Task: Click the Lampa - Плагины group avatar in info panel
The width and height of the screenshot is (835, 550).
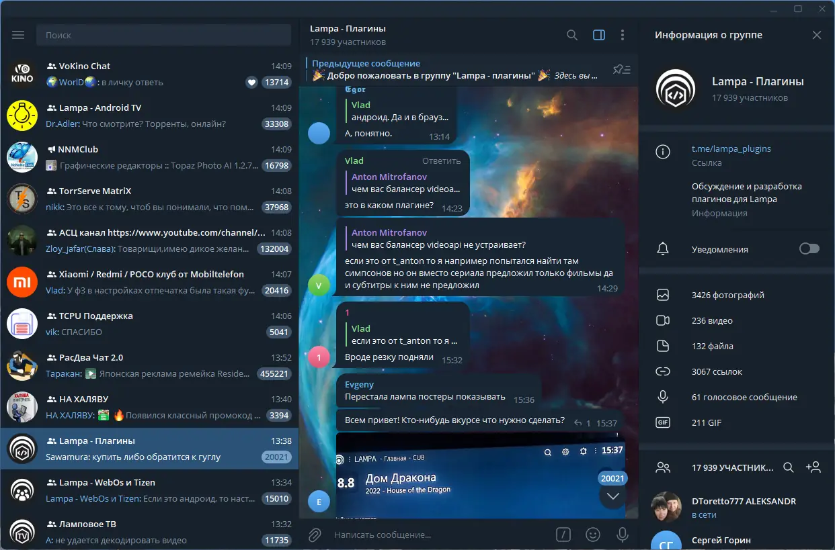Action: 676,89
